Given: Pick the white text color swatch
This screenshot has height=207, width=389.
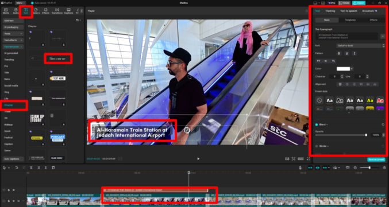Looking at the screenshot, I should (343, 69).
